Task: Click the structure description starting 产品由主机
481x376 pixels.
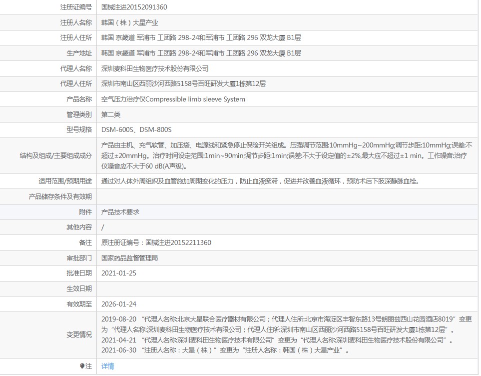Action: (x=287, y=155)
